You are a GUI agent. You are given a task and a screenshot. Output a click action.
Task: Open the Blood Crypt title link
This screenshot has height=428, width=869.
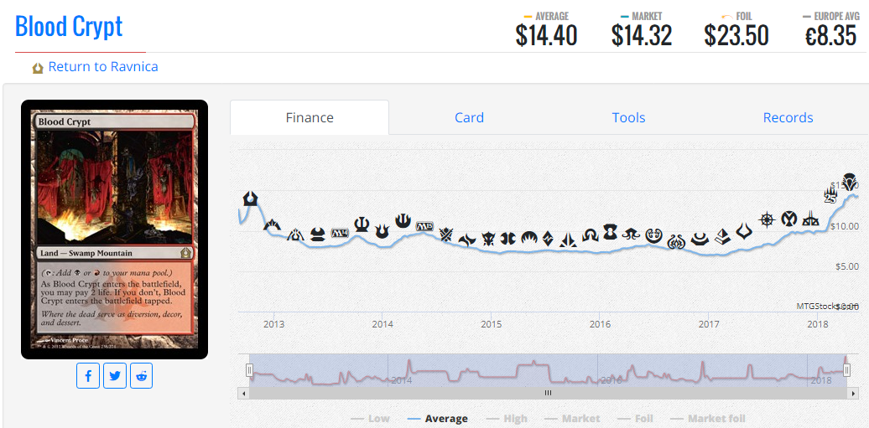tap(69, 27)
